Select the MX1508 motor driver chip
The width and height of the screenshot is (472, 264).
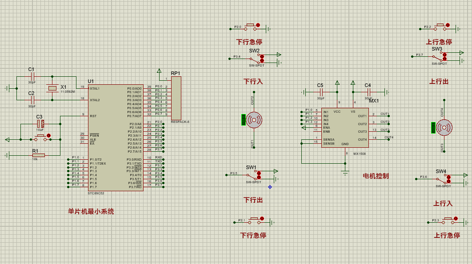[344, 129]
